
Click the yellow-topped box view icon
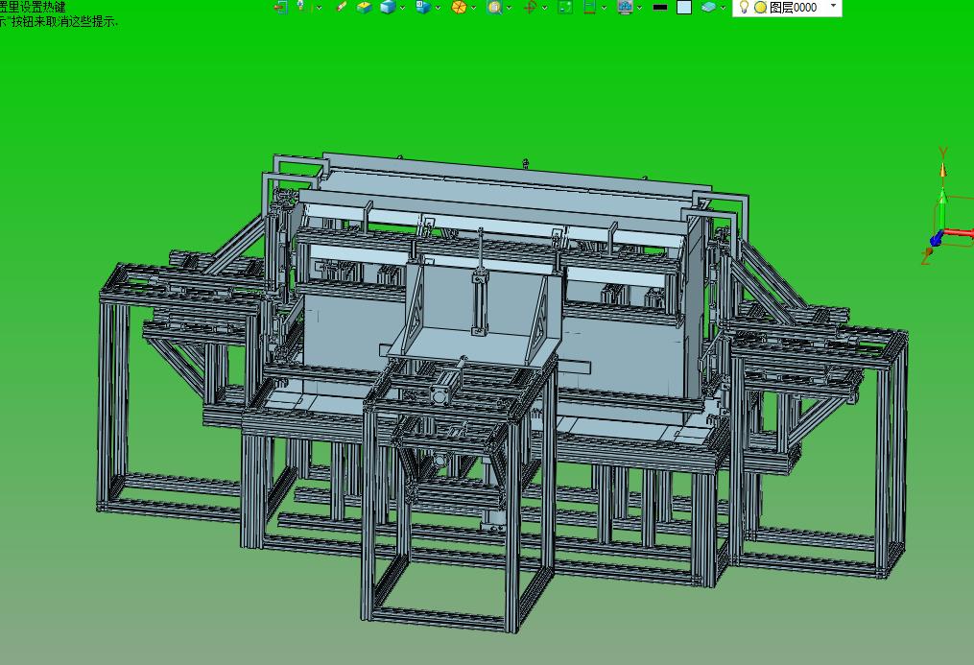364,8
